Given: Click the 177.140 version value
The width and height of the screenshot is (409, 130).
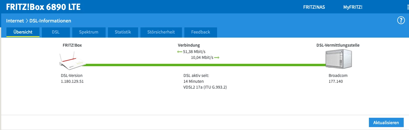Looking at the screenshot, I should [x=336, y=81].
